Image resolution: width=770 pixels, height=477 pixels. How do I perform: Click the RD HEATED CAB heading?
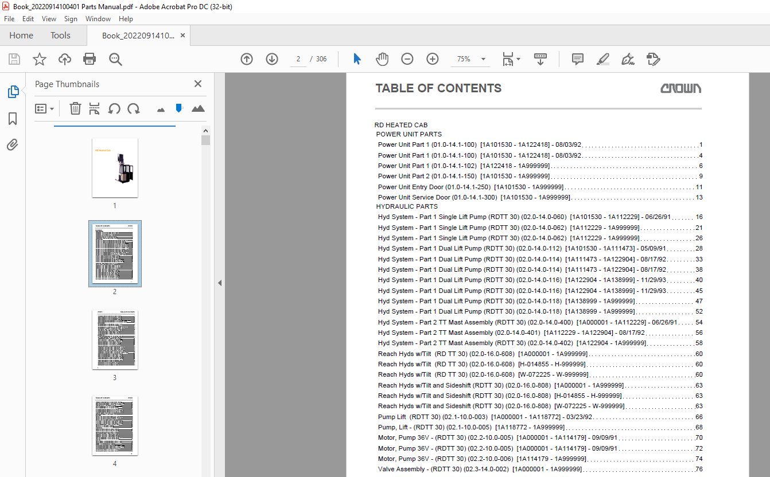pos(401,125)
